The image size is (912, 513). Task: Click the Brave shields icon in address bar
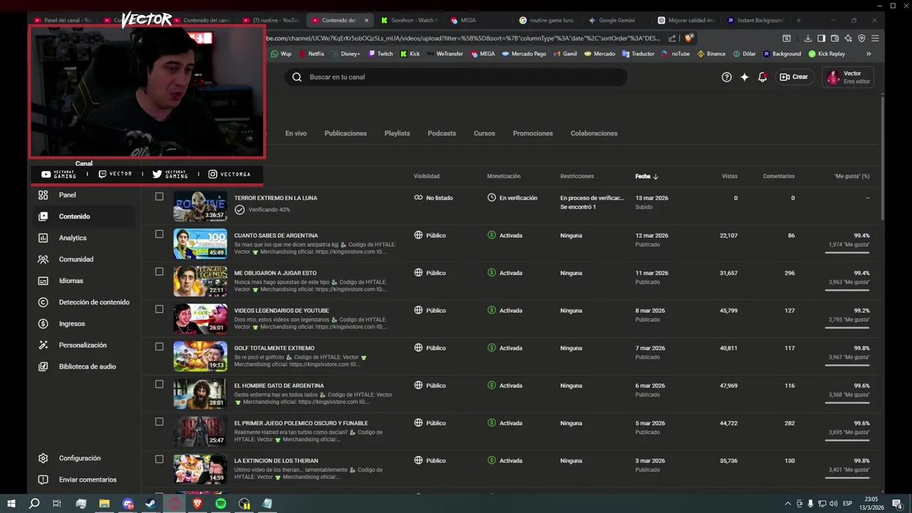pos(688,38)
